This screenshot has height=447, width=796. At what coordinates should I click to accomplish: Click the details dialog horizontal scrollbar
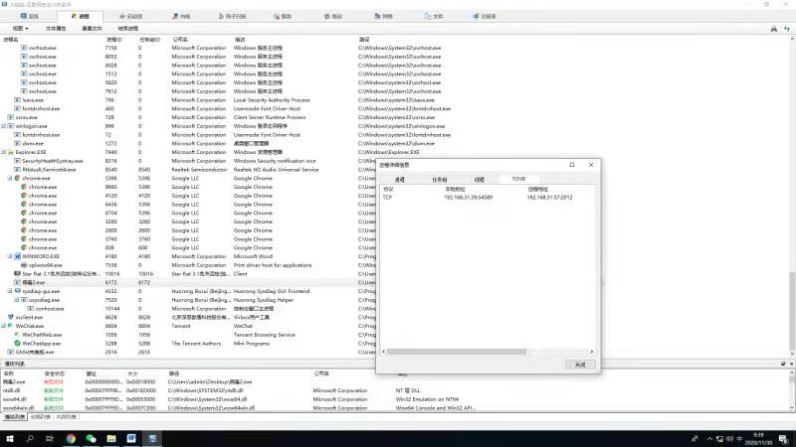point(457,352)
